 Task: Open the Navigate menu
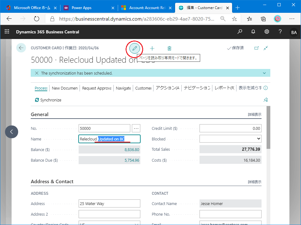pos(123,88)
